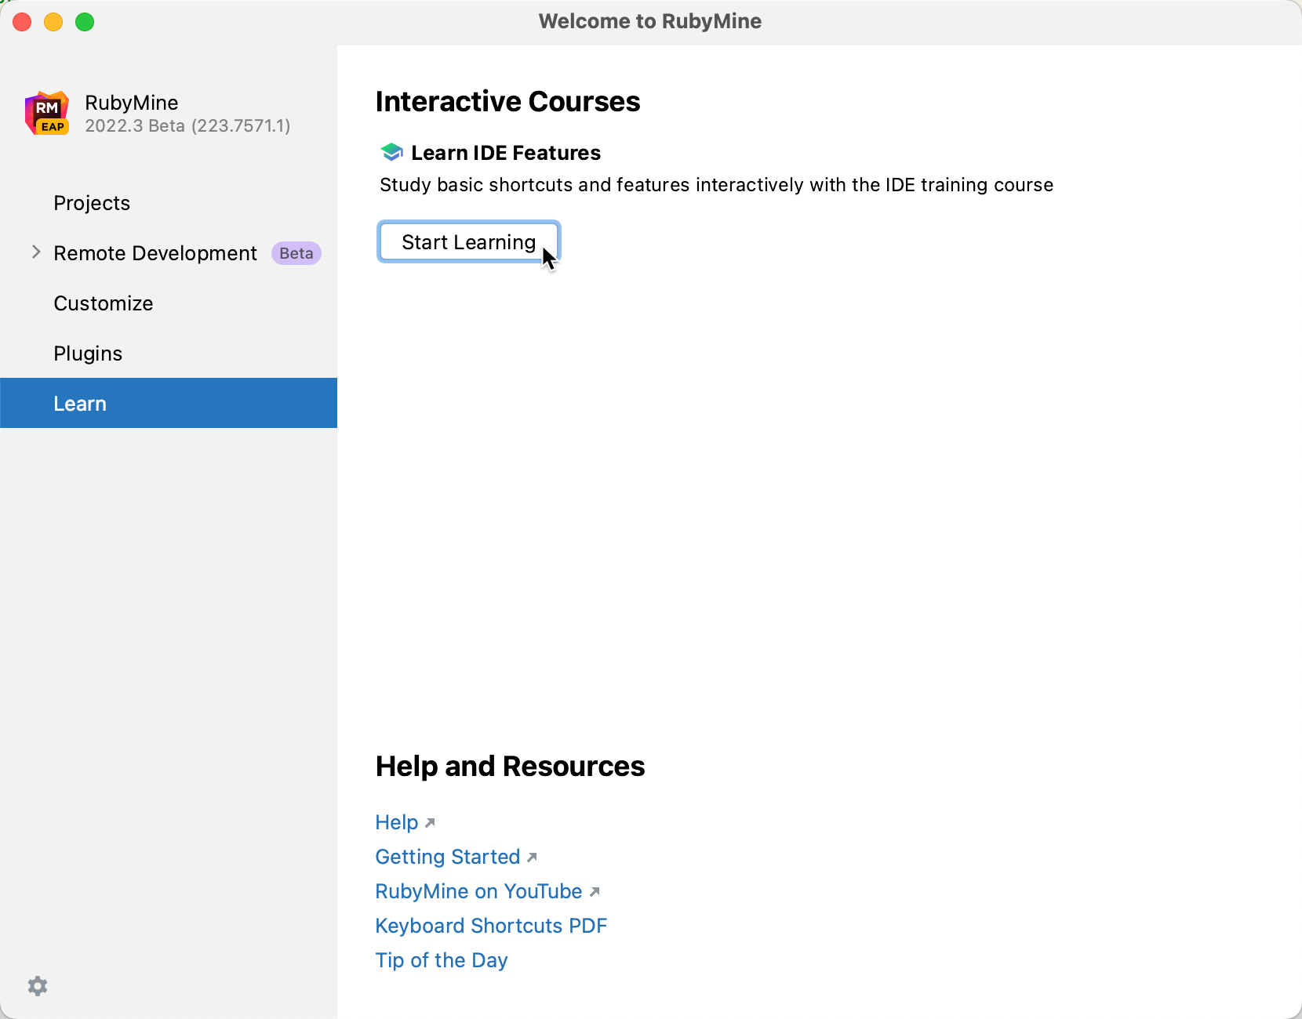Image resolution: width=1302 pixels, height=1019 pixels.
Task: Click the external link arrow after RubyMine on YouTube
Action: click(x=594, y=892)
